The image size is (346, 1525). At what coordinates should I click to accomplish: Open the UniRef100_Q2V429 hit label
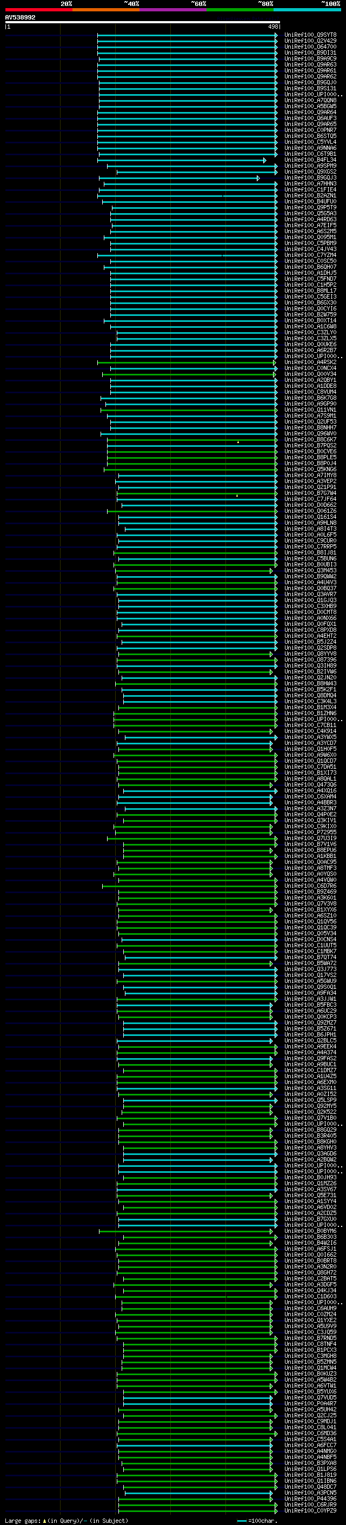(x=310, y=41)
